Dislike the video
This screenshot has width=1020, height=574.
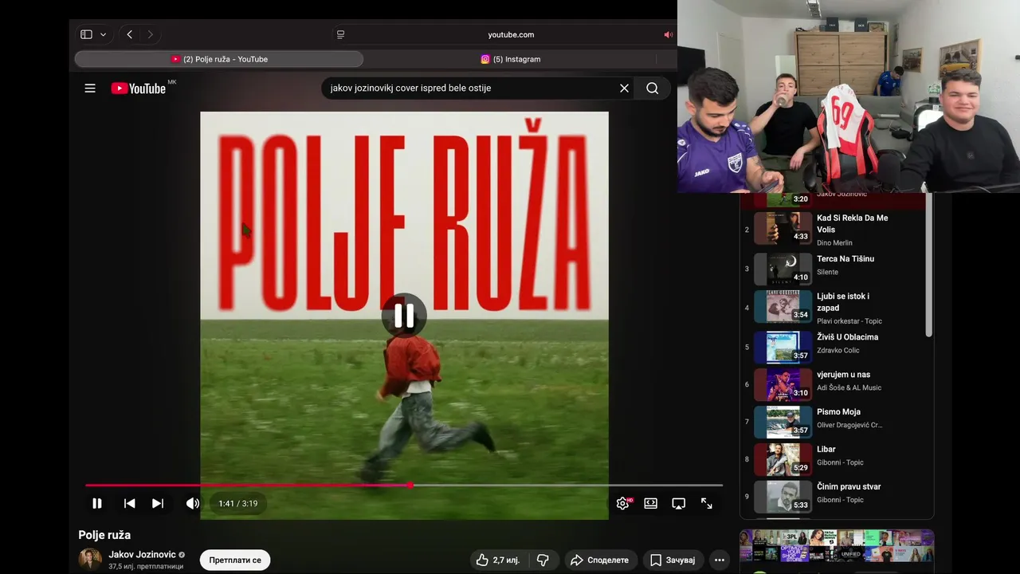pyautogui.click(x=543, y=560)
